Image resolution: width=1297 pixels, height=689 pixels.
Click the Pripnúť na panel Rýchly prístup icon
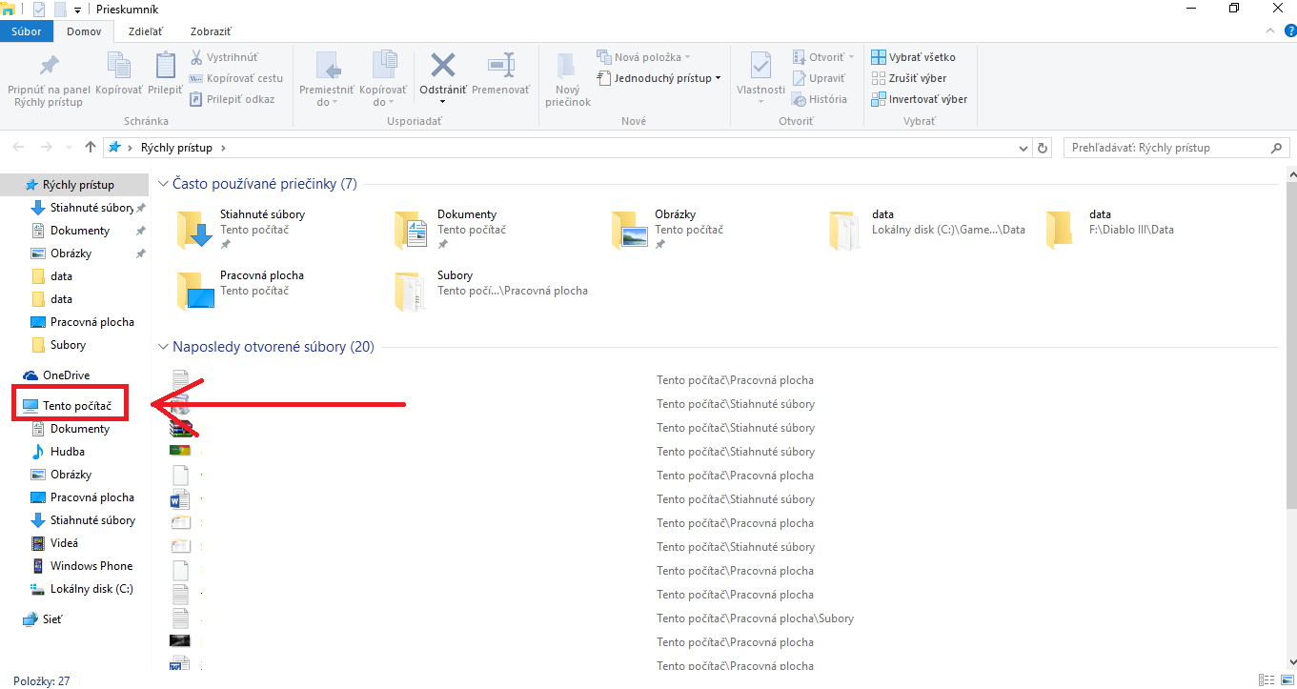tap(48, 66)
